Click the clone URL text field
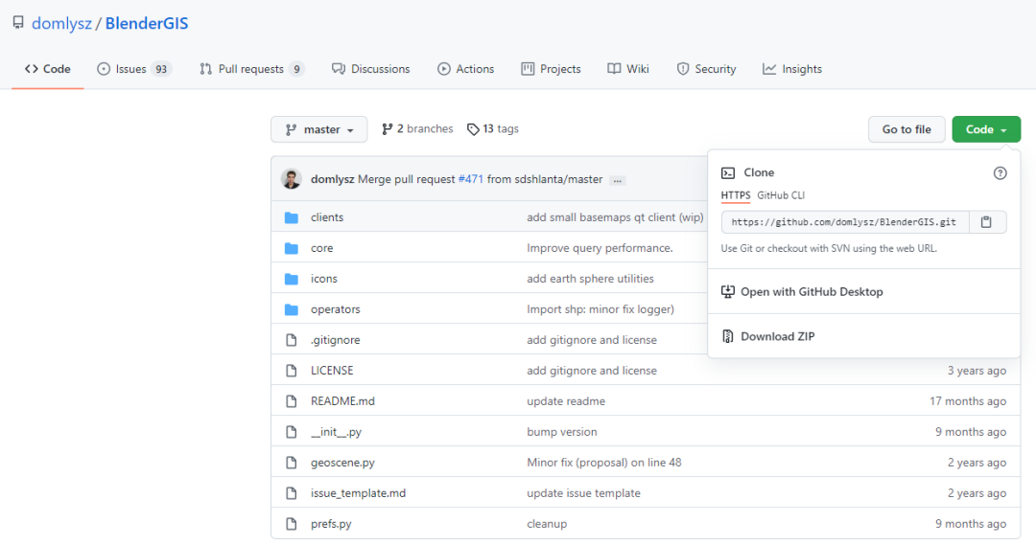The width and height of the screenshot is (1036, 545). tap(844, 222)
